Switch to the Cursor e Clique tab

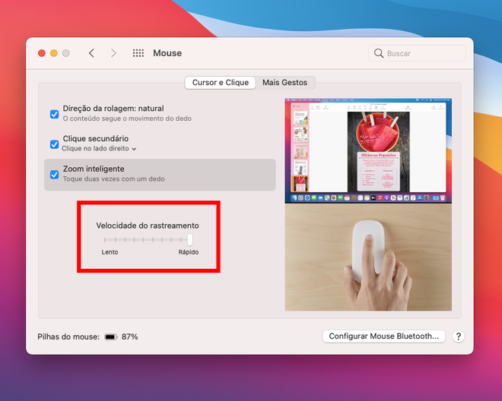[221, 83]
